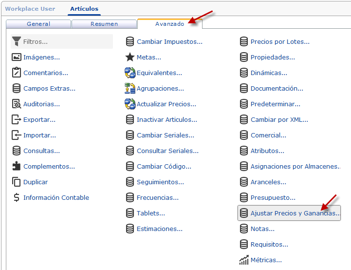351x270 pixels.
Task: Open Actualizar Precios
Action: (166, 104)
